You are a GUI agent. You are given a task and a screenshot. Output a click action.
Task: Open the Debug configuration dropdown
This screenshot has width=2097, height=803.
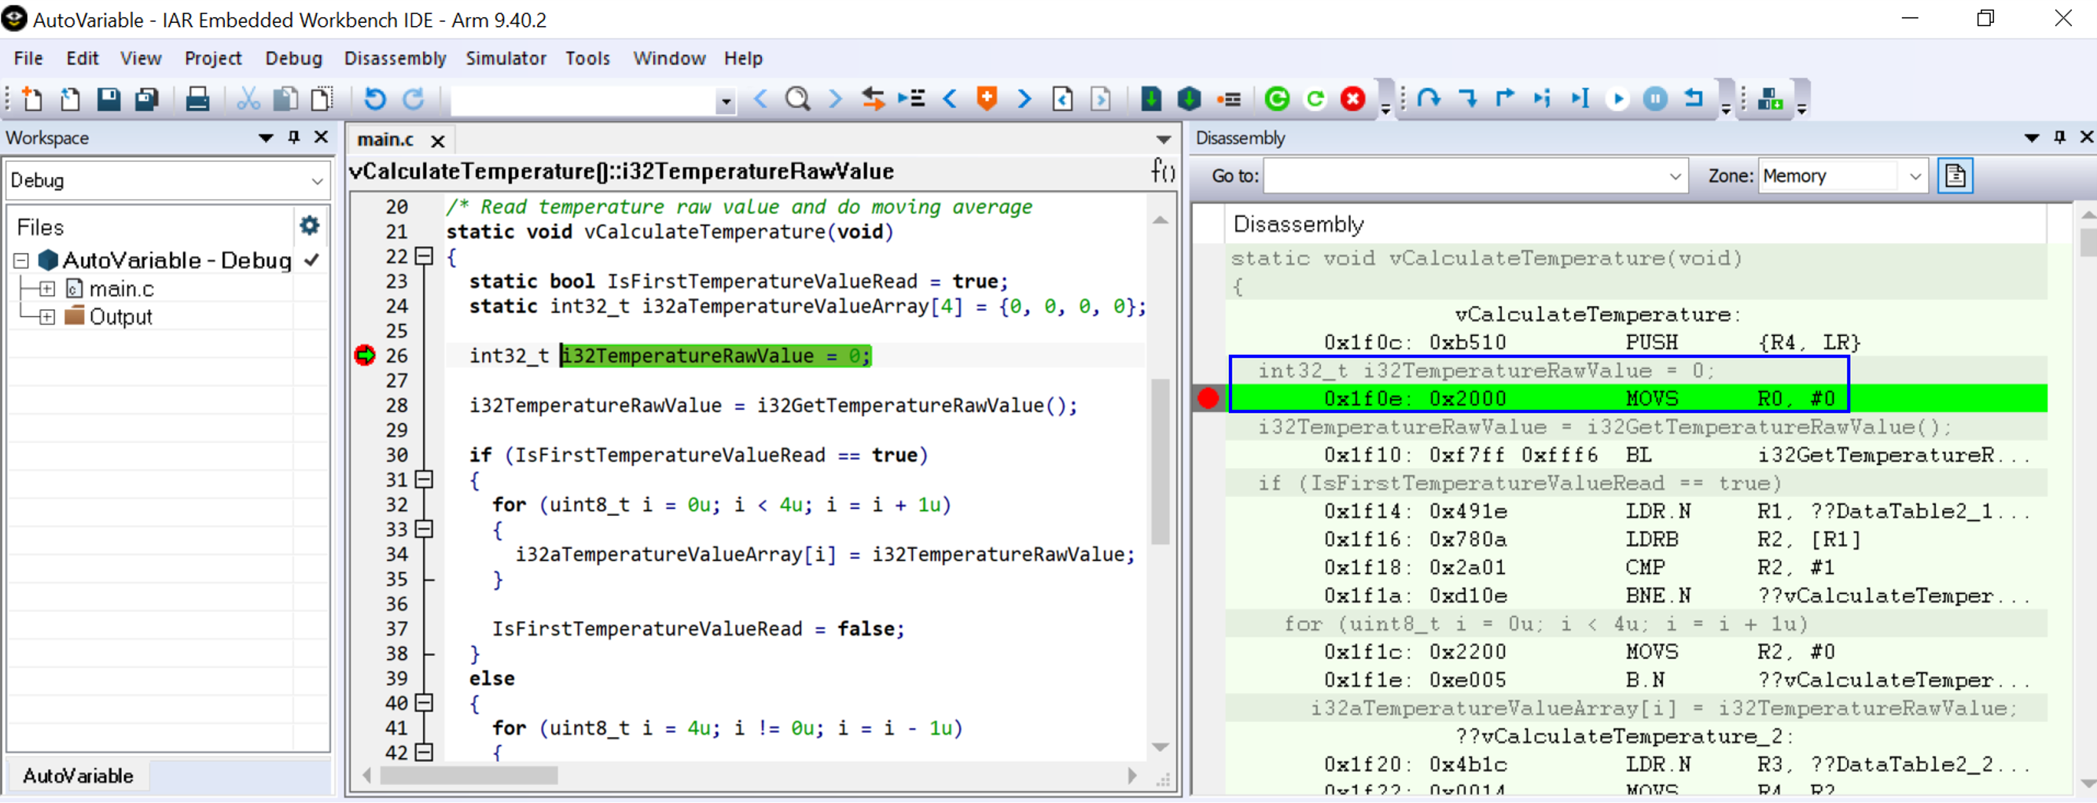[316, 180]
